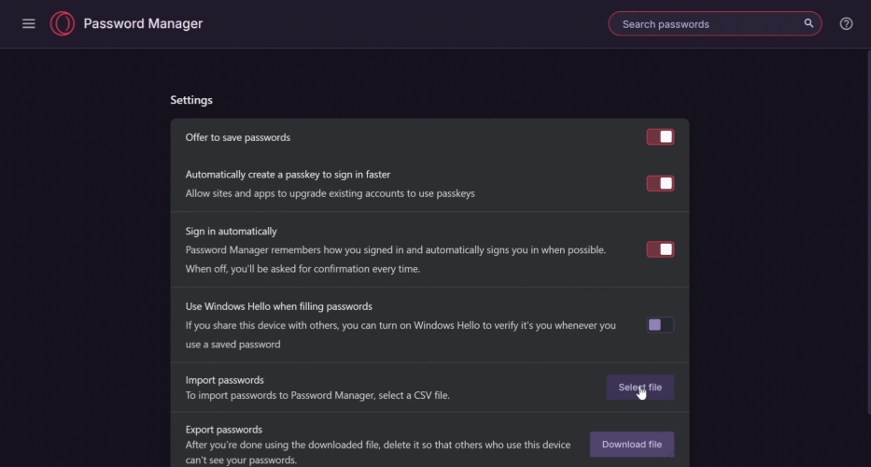Viewport: 871px width, 467px height.
Task: Click Download file to export passwords
Action: click(x=632, y=445)
